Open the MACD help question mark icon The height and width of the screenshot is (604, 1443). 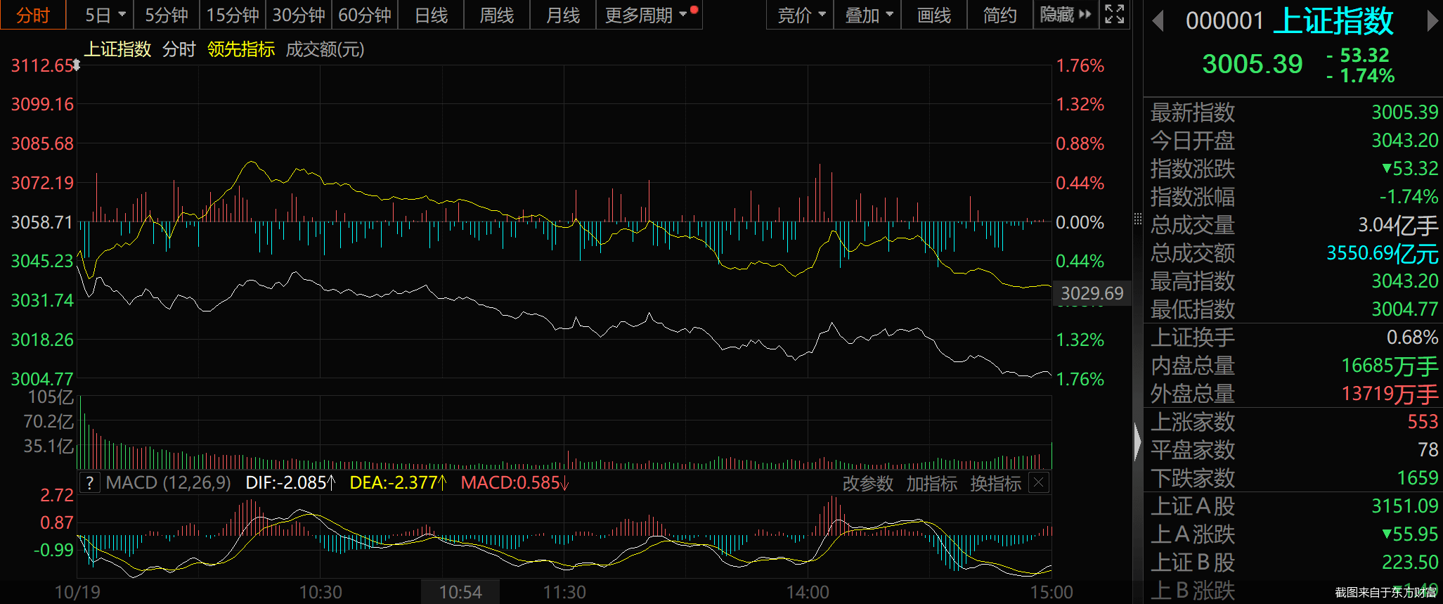90,483
